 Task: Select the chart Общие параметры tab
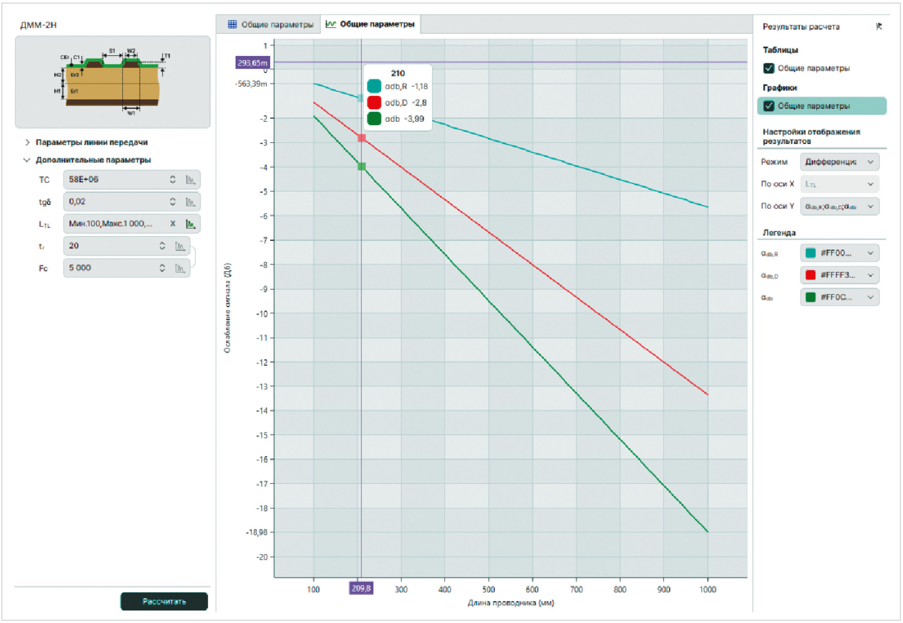371,24
